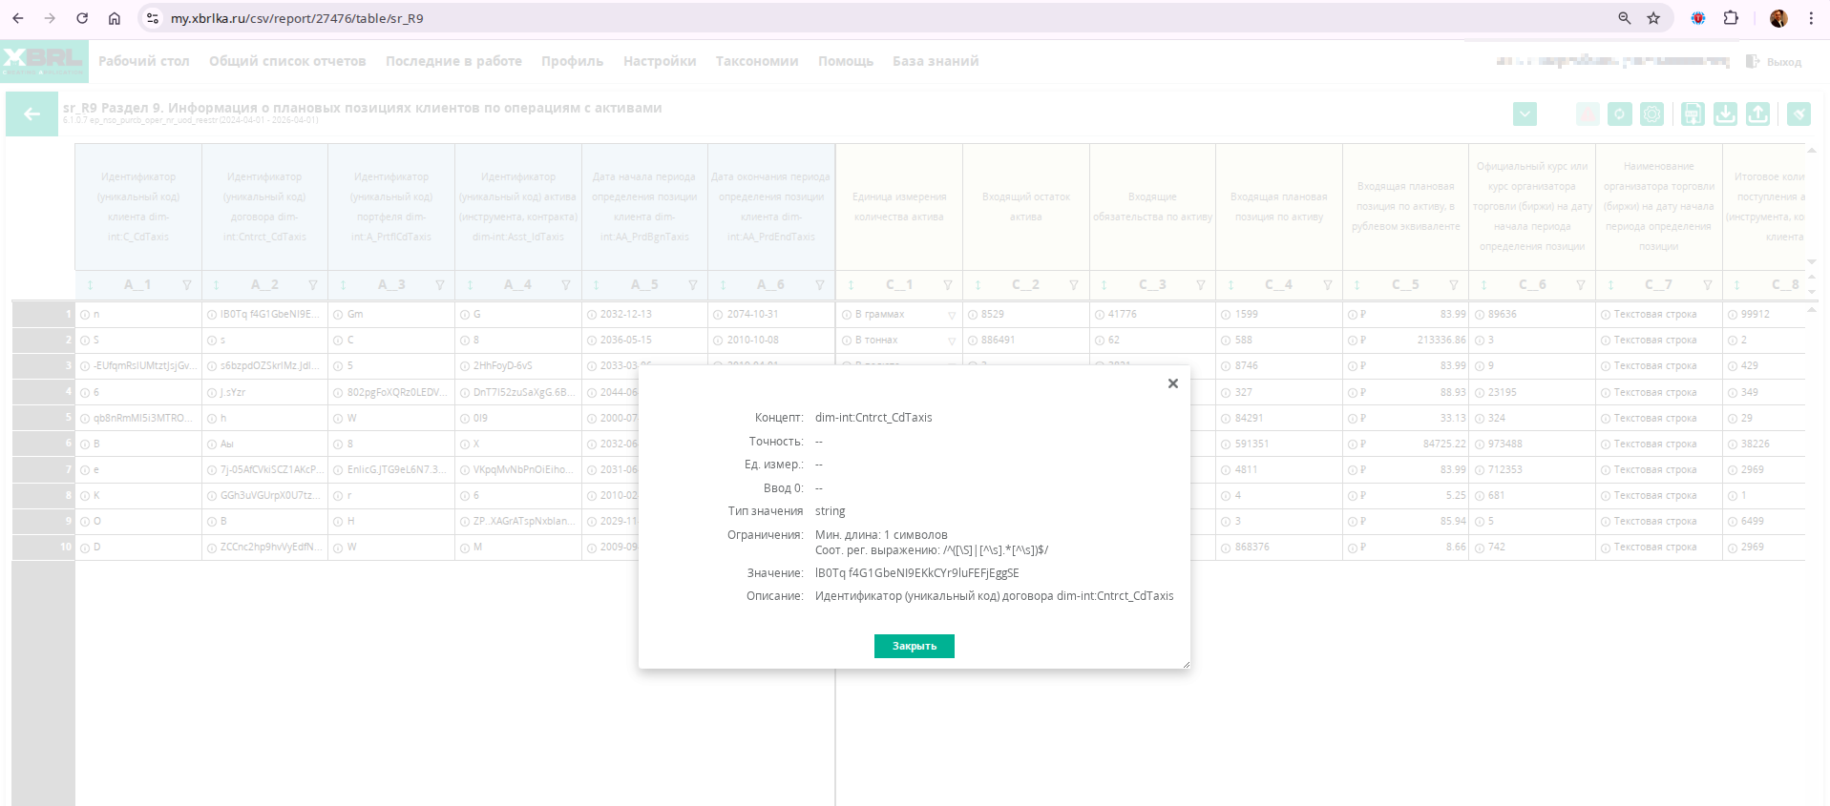1830x806 pixels.
Task: Click the red warning triangle icon
Action: point(1587,114)
